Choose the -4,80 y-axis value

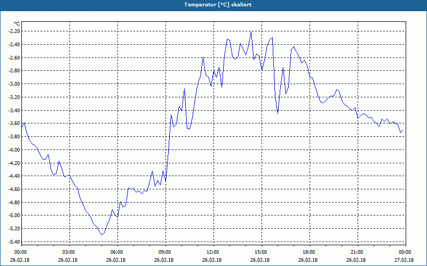(x=14, y=203)
